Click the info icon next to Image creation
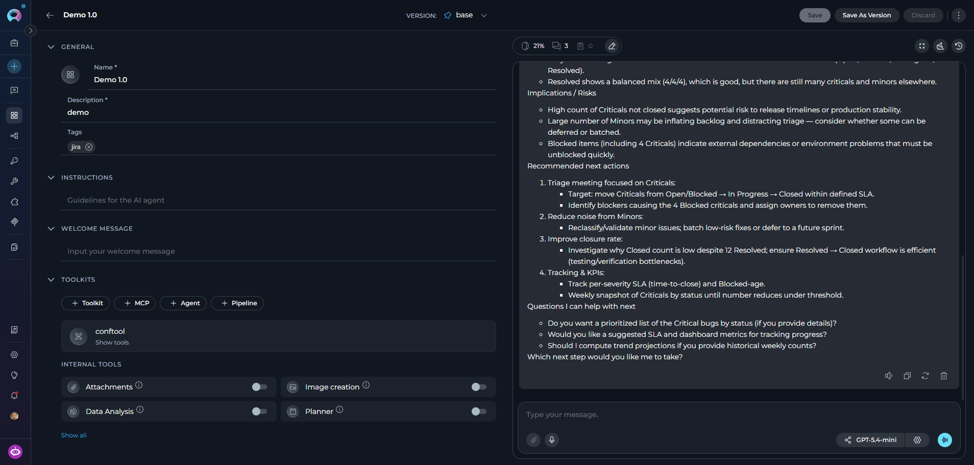 366,385
